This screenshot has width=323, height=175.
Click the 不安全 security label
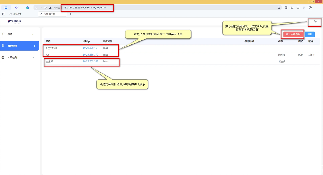[56, 8]
